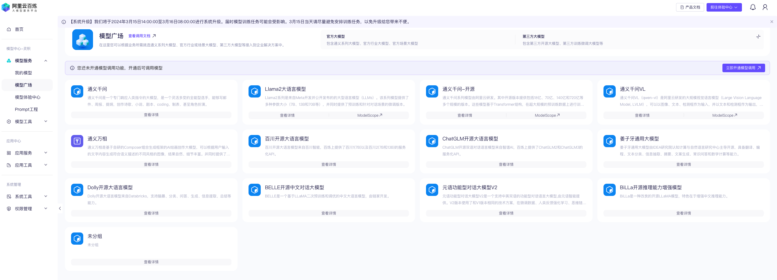
Task: Click the 模型服务 sidebar icon
Action: click(9, 61)
